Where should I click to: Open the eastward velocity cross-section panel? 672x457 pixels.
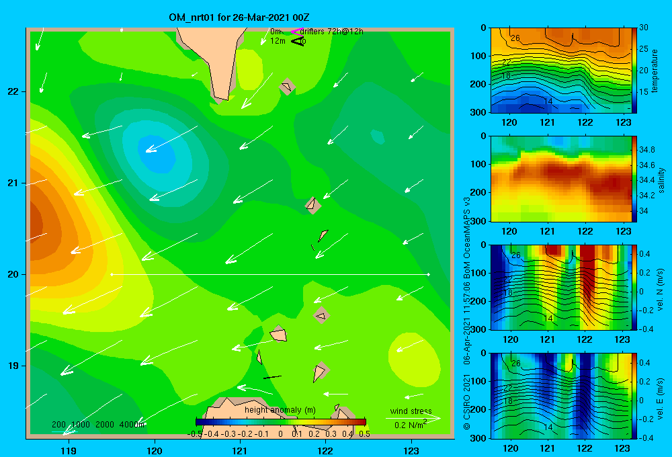560,396
